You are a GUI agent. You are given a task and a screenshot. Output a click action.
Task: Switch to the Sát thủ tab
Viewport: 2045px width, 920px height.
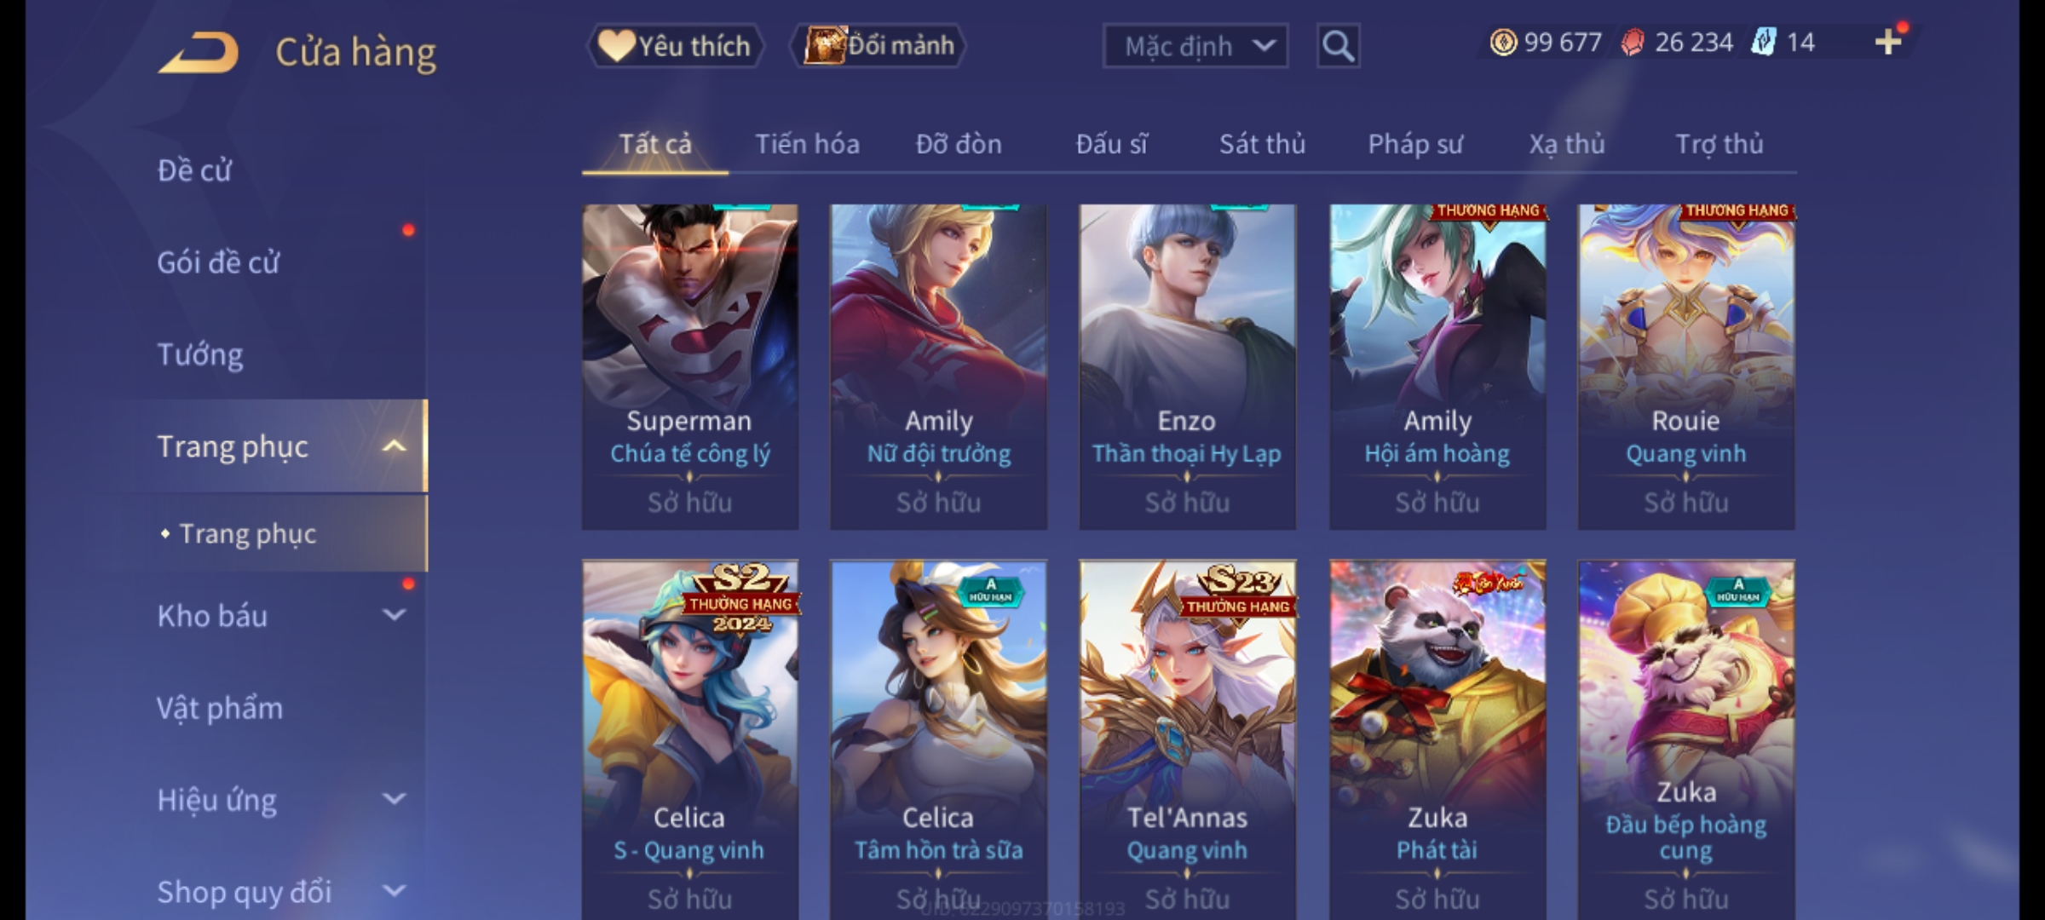click(1262, 144)
